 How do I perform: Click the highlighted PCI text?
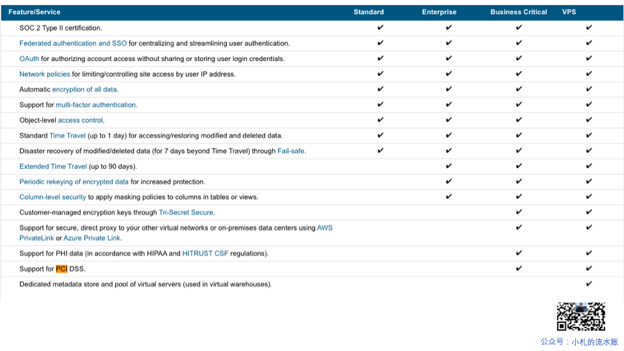[62, 269]
